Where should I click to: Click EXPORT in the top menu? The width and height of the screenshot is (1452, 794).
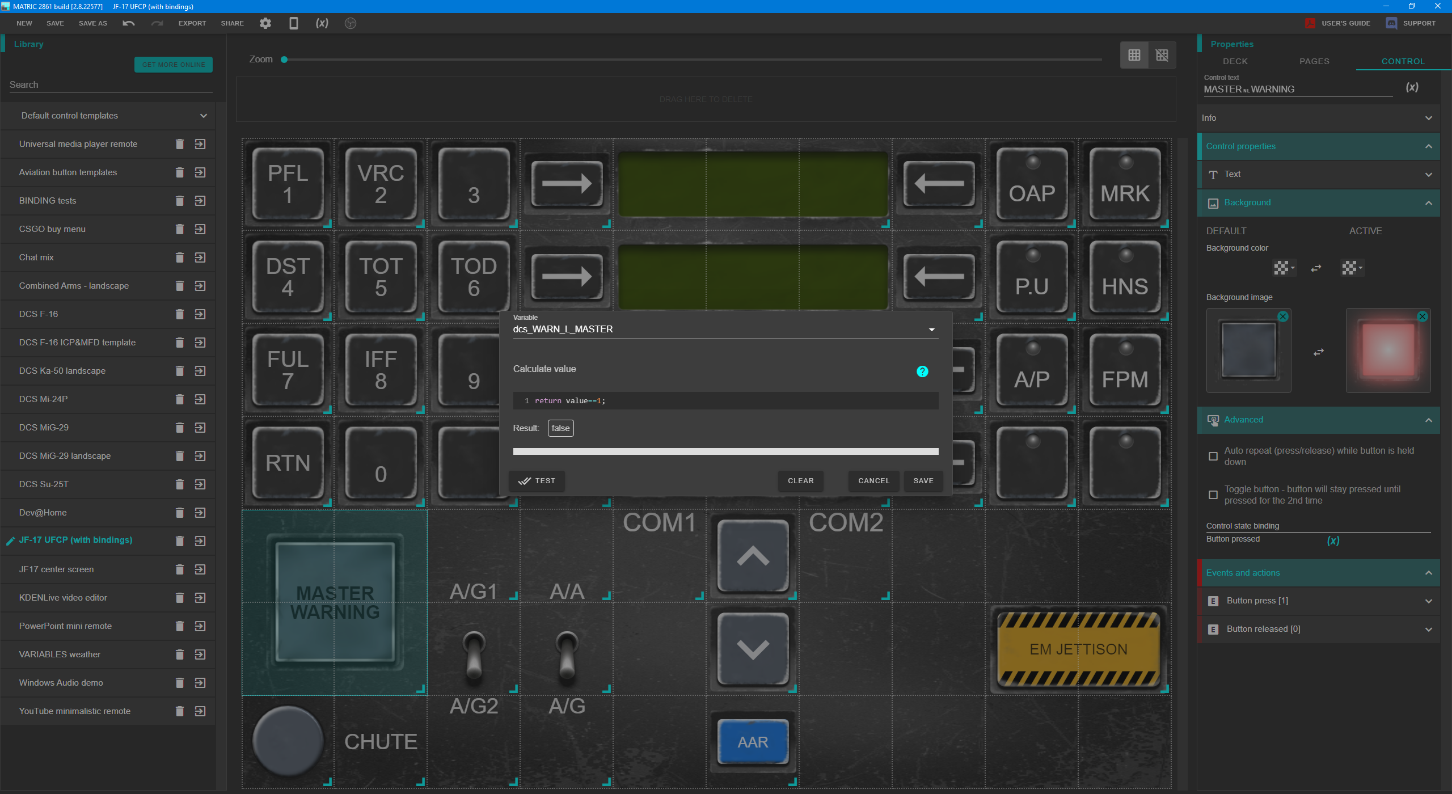click(192, 23)
